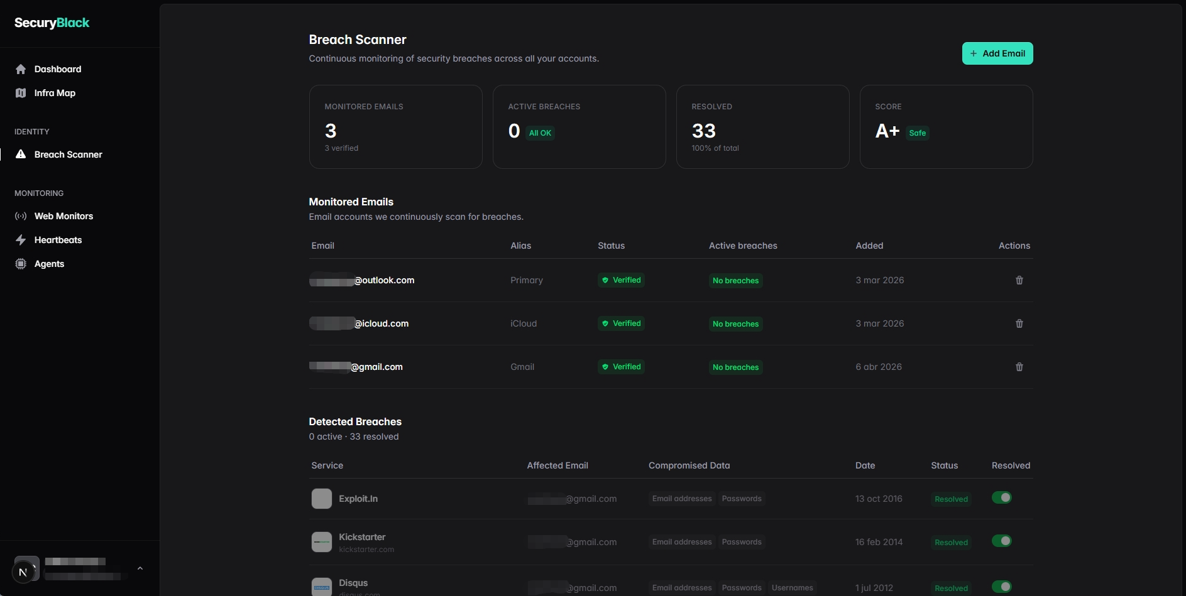Toggle resolved switch for Exploit.In breach

[x=1001, y=497]
